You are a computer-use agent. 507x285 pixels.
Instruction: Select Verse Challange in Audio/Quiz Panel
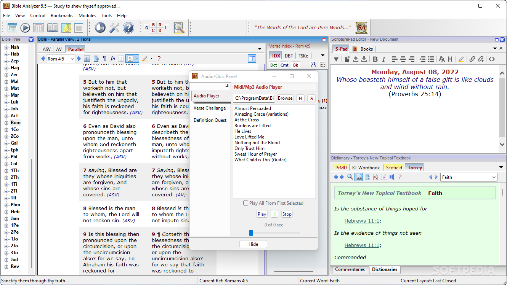tap(210, 108)
